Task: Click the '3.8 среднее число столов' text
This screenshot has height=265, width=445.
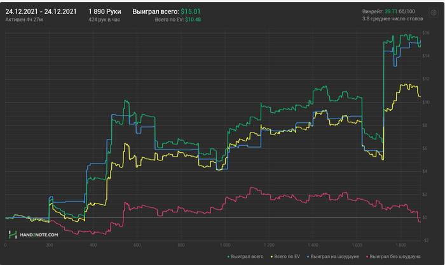Action: point(392,18)
